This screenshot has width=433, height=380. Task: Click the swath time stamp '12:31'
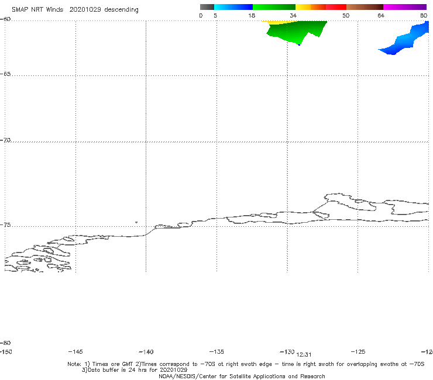(304, 355)
